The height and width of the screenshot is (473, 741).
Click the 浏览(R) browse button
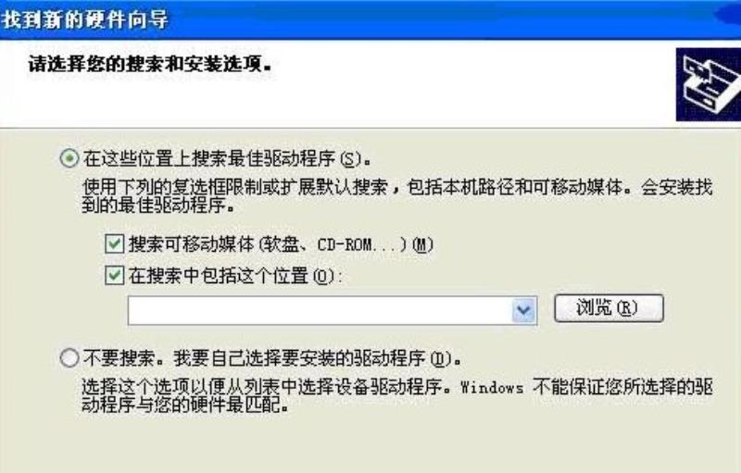[609, 308]
